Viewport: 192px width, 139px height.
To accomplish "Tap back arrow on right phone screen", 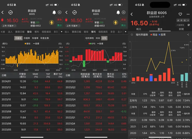I will click(132, 14).
